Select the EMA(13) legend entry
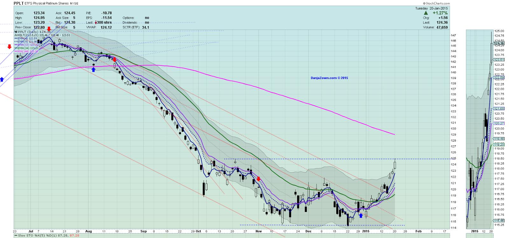Viewport: 509px width, 238px height. 28,45
